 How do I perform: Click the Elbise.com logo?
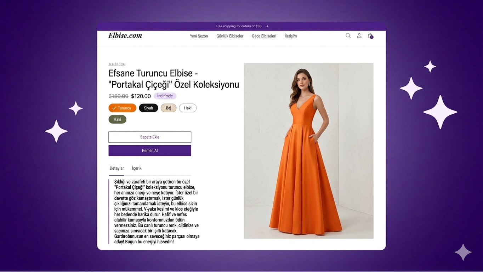(x=125, y=35)
